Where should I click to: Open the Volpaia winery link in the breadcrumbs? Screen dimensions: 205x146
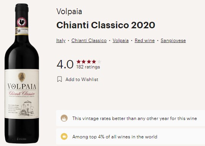pos(121,41)
